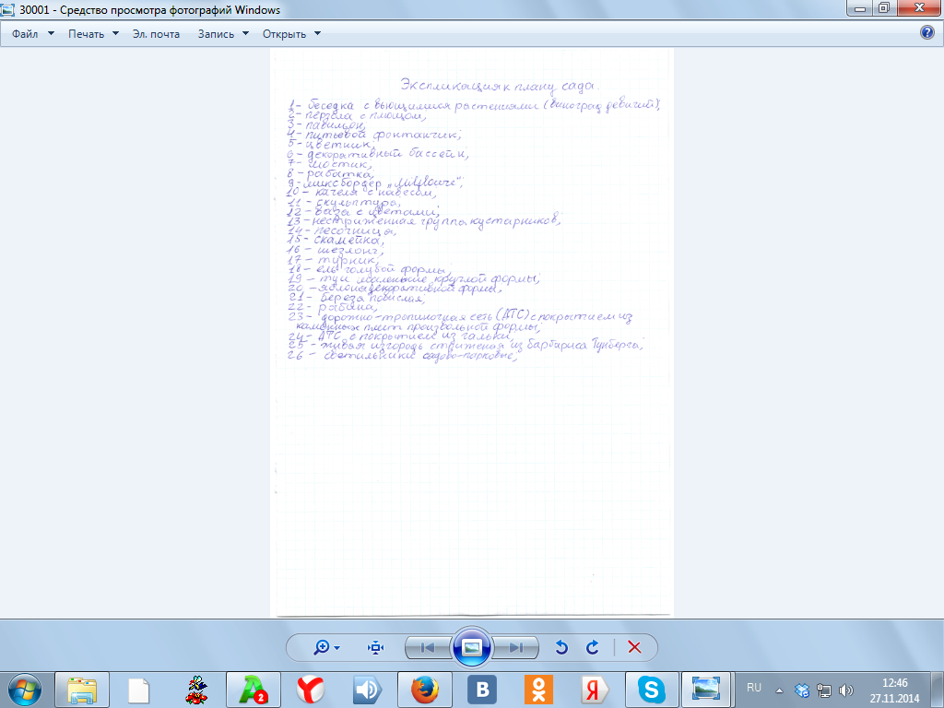
Task: Open the Файл menu
Action: (32, 34)
